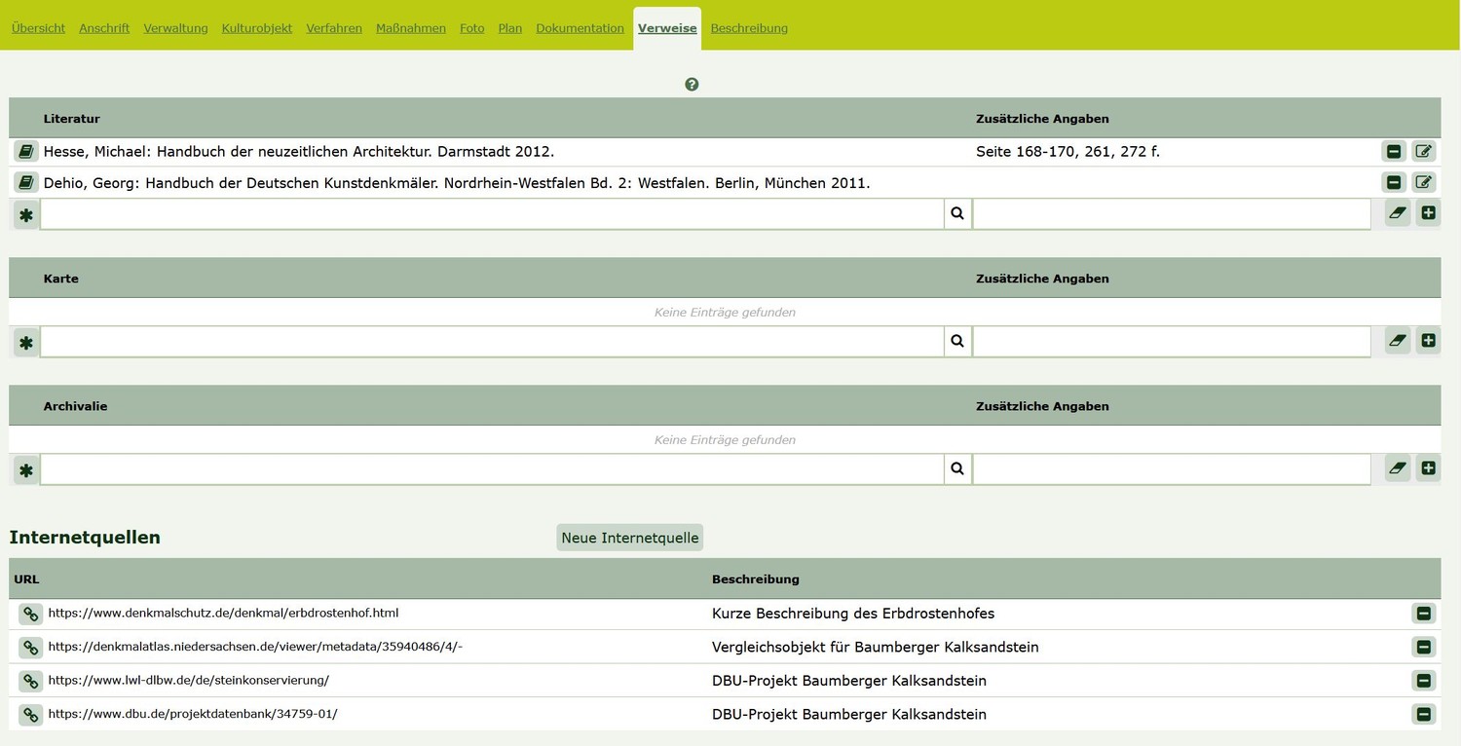Edit the Hesse, Michael literature entry
Screen dimensions: 1461x746
1424,151
